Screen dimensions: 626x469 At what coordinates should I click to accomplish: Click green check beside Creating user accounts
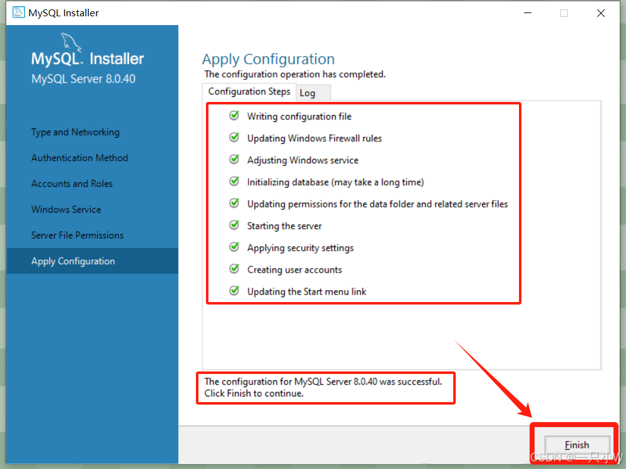[234, 269]
